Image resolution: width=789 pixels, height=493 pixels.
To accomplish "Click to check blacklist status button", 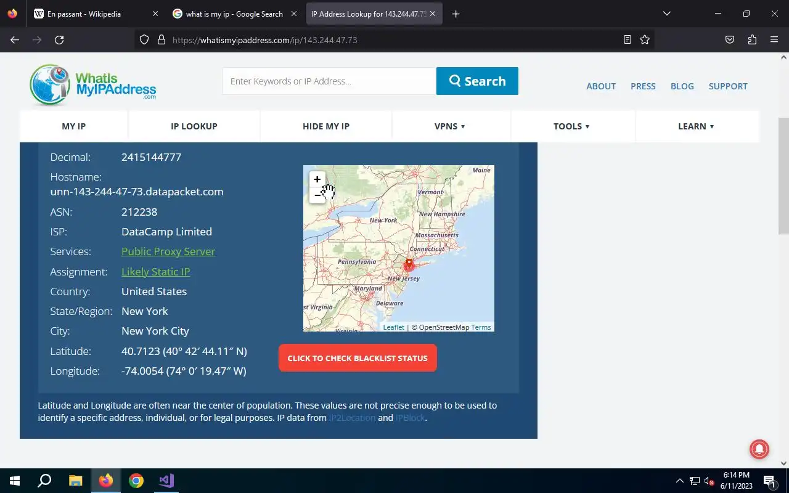I will coord(358,358).
